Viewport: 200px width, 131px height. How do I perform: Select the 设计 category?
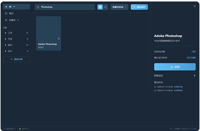pyautogui.click(x=17, y=51)
